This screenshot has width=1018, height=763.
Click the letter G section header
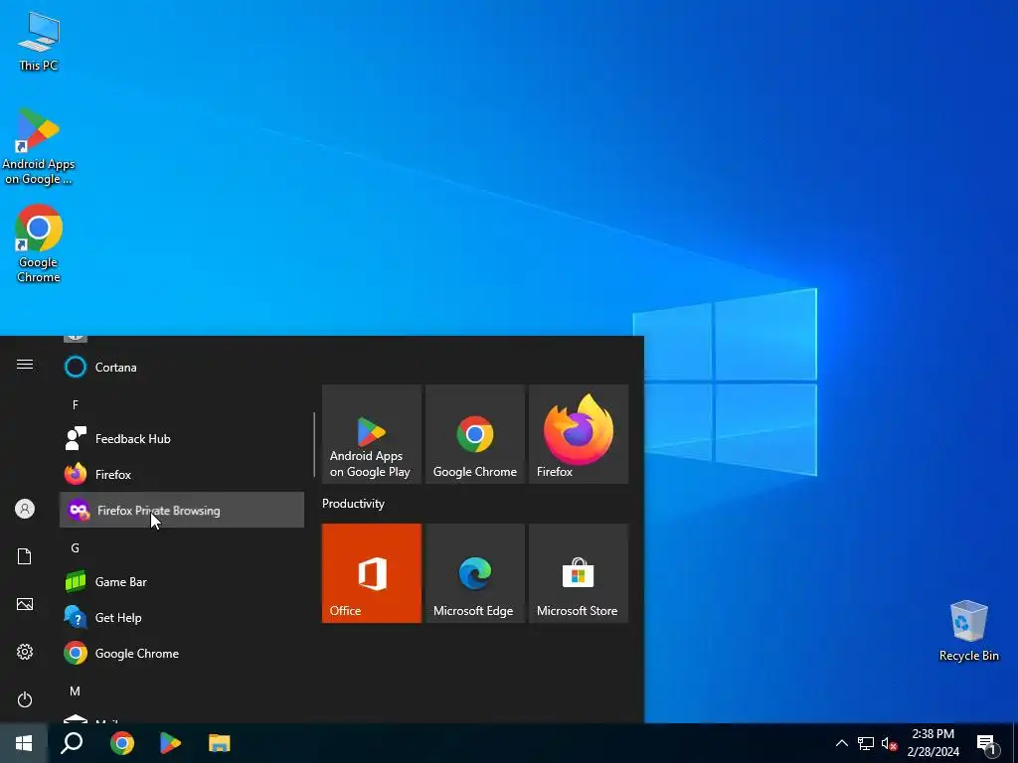pyautogui.click(x=76, y=548)
